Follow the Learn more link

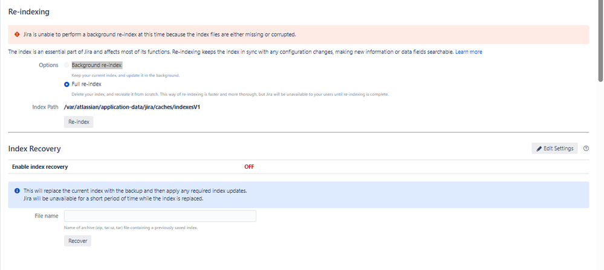click(469, 52)
